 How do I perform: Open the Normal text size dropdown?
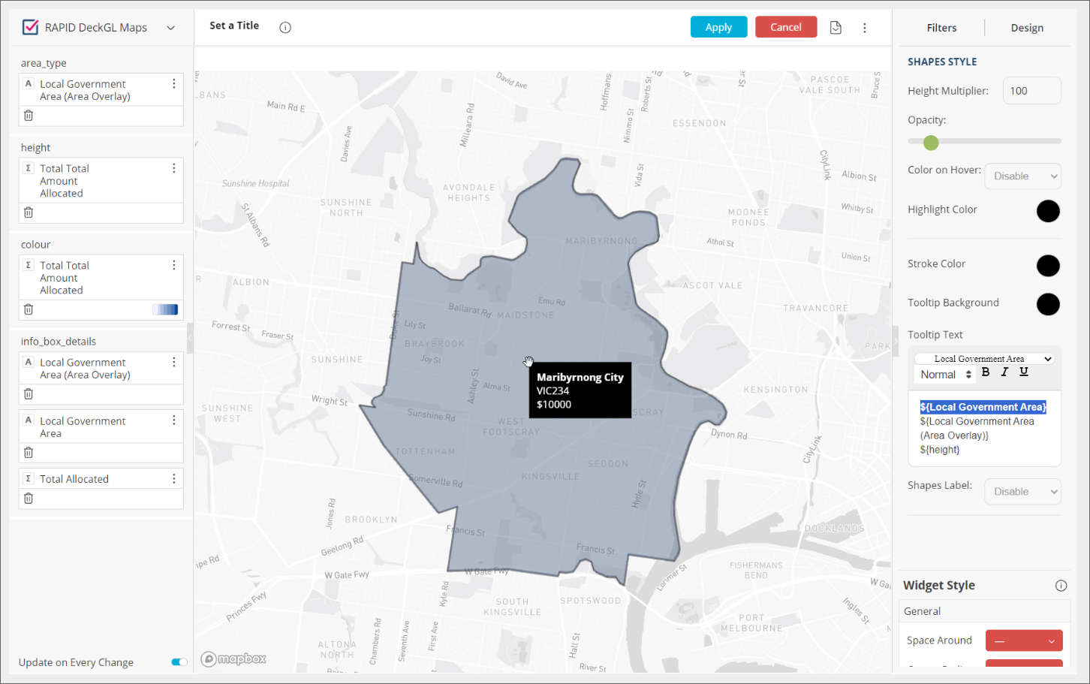point(945,375)
